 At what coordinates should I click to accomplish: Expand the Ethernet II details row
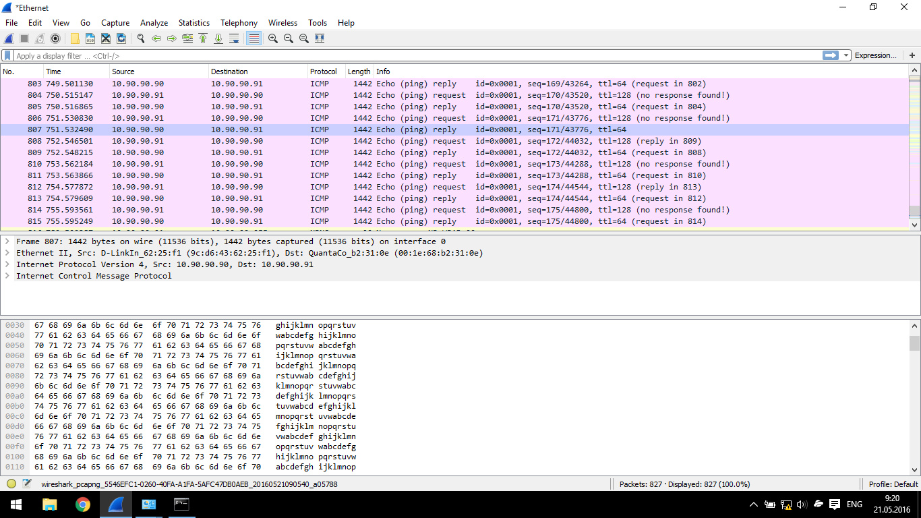7,253
